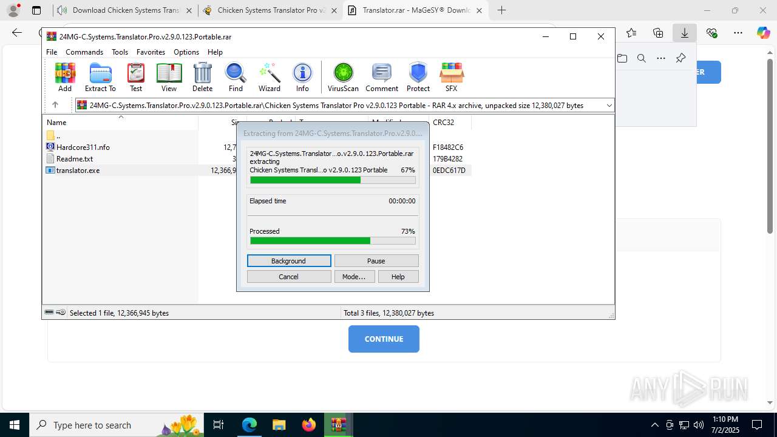Screen dimensions: 777x437
Task: Select the parent folder '..' entry
Action: click(53, 136)
